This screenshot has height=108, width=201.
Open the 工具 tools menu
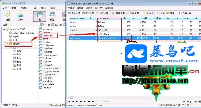(x=34, y=8)
